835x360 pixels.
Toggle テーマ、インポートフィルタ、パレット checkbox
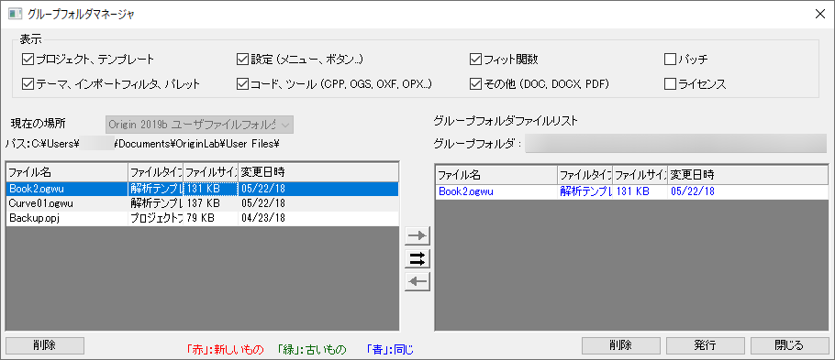(x=28, y=83)
